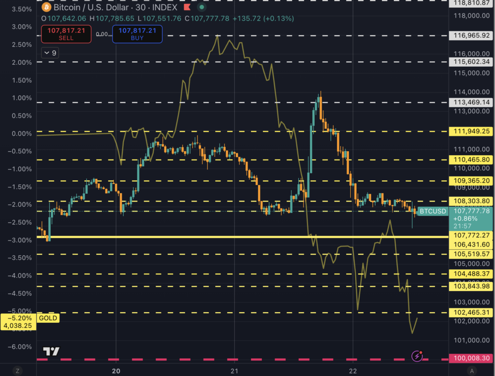495x376 pixels.
Task: Click INDEX in the chart title to change exchange
Action: pos(166,7)
